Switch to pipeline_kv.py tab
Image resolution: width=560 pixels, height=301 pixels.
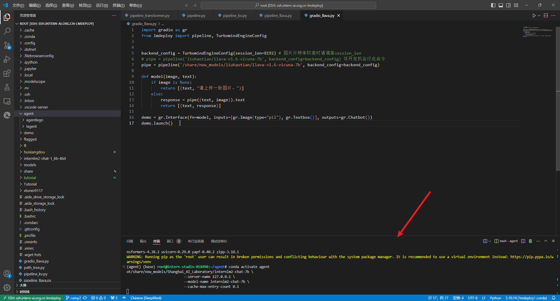pos(235,15)
